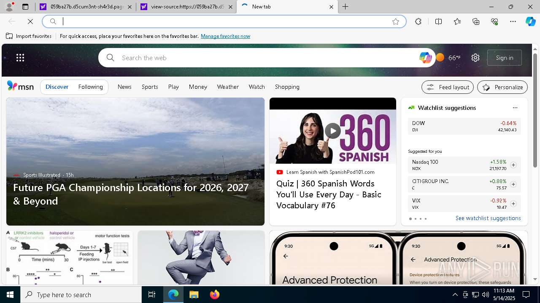Open the Money section

pos(198,87)
